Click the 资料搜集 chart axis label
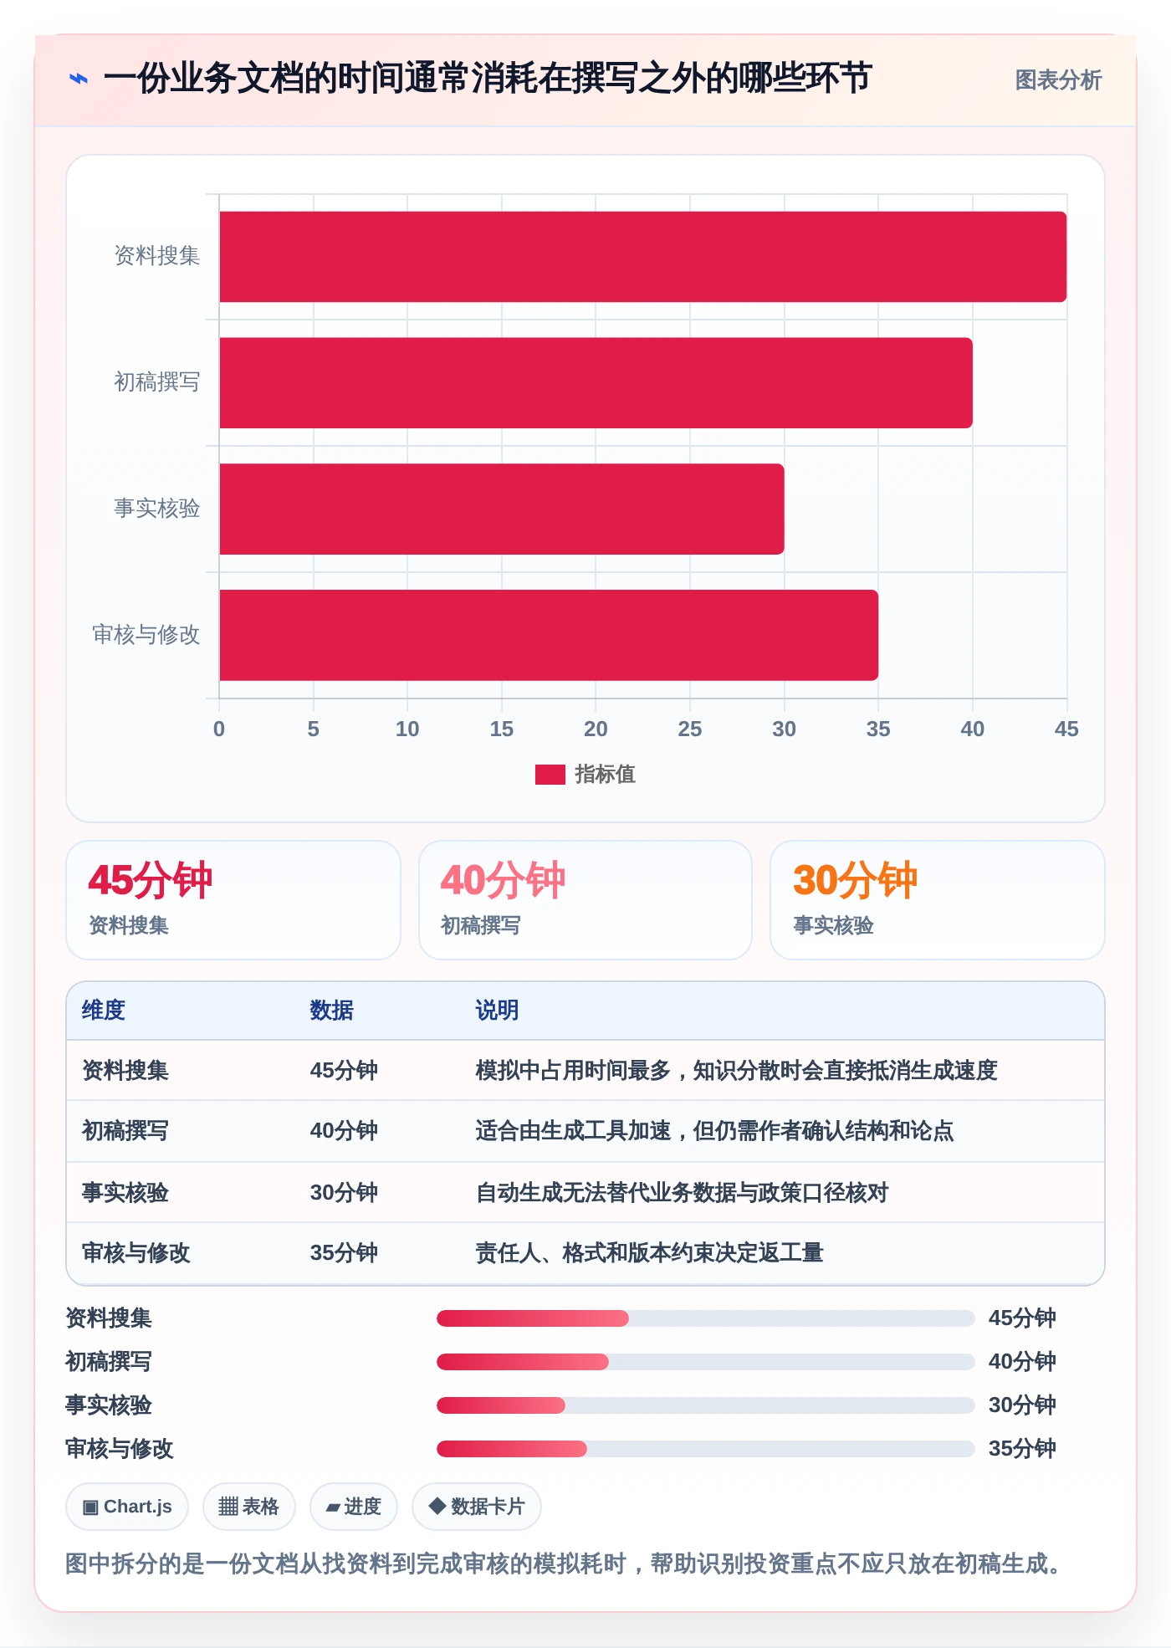Screen dimensions: 1171x1648 pos(157,256)
